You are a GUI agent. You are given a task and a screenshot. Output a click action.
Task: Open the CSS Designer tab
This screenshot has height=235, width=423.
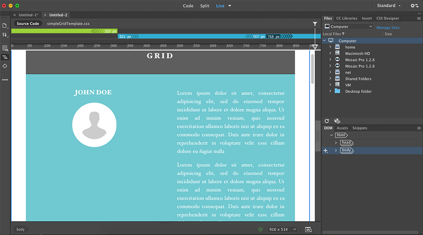pos(388,18)
